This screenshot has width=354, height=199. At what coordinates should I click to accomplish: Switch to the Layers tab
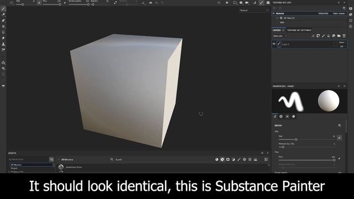277,30
